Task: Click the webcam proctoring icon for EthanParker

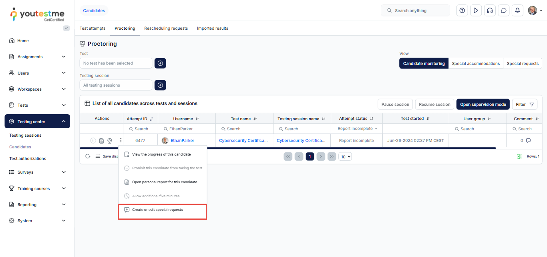Action: click(109, 141)
